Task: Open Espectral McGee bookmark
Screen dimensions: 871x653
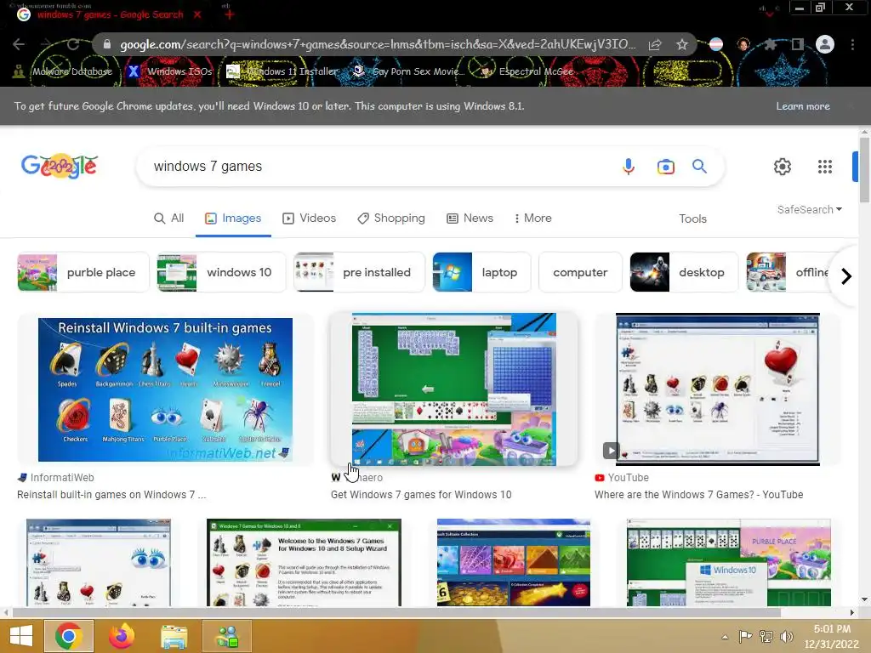Action: click(527, 71)
